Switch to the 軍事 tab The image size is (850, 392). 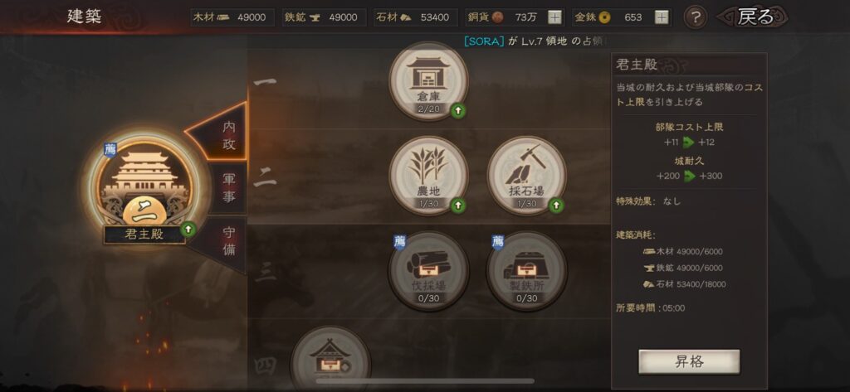point(229,187)
